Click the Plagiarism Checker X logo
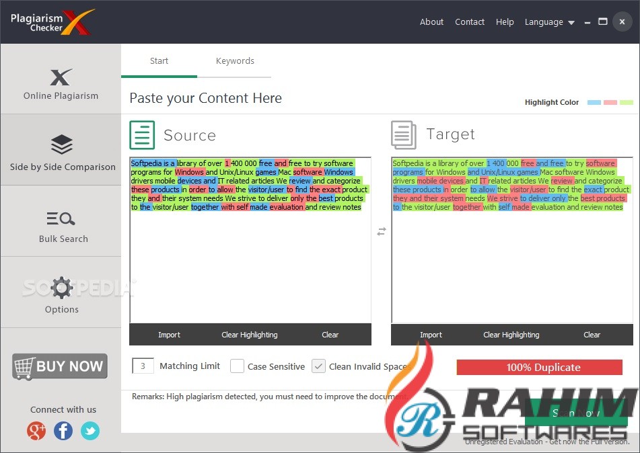 click(52, 22)
